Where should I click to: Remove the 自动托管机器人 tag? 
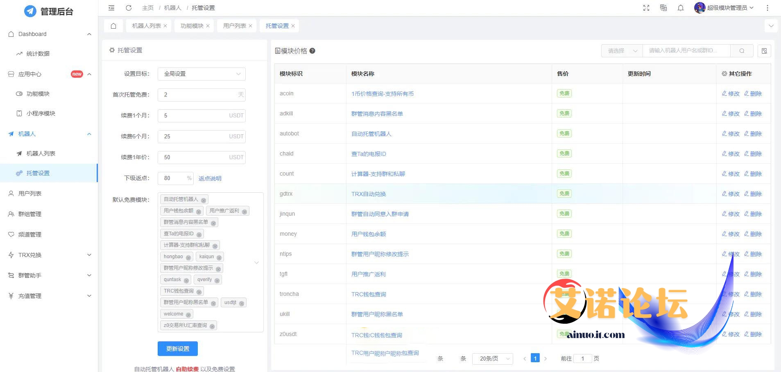(204, 200)
